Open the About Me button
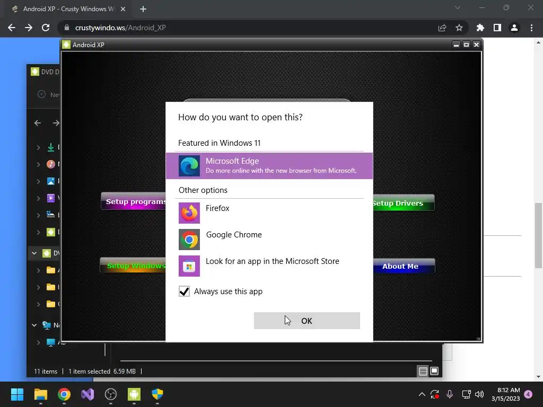The image size is (543, 407). 404,266
